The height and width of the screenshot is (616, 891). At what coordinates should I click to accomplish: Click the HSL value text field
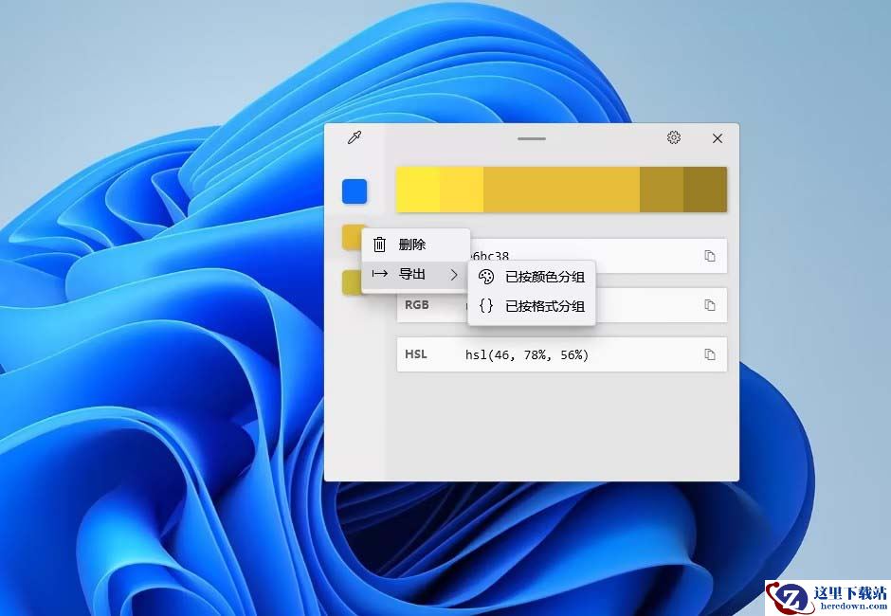coord(561,354)
